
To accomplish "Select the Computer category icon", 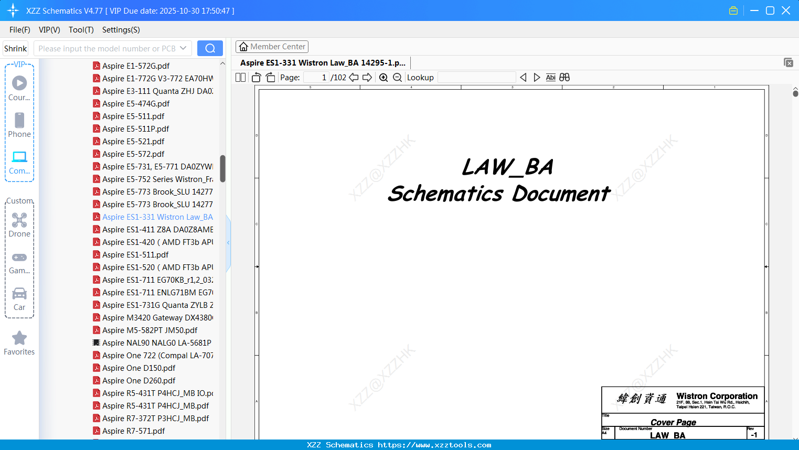I will (x=19, y=162).
